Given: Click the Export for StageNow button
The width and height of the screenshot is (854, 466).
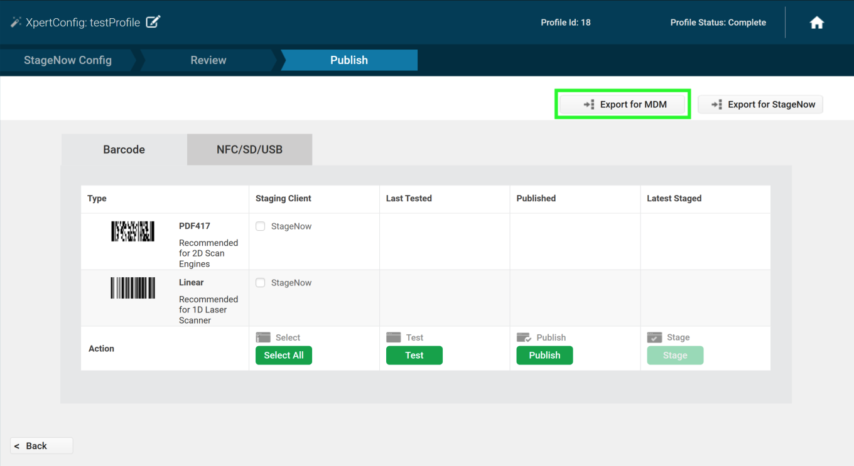Looking at the screenshot, I should coord(760,105).
